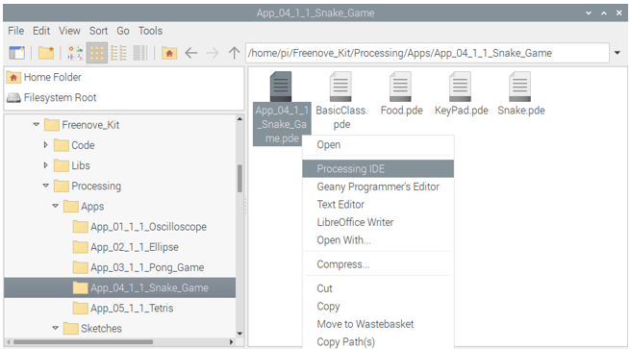Click the path entry field
630x349 pixels.
(x=427, y=53)
